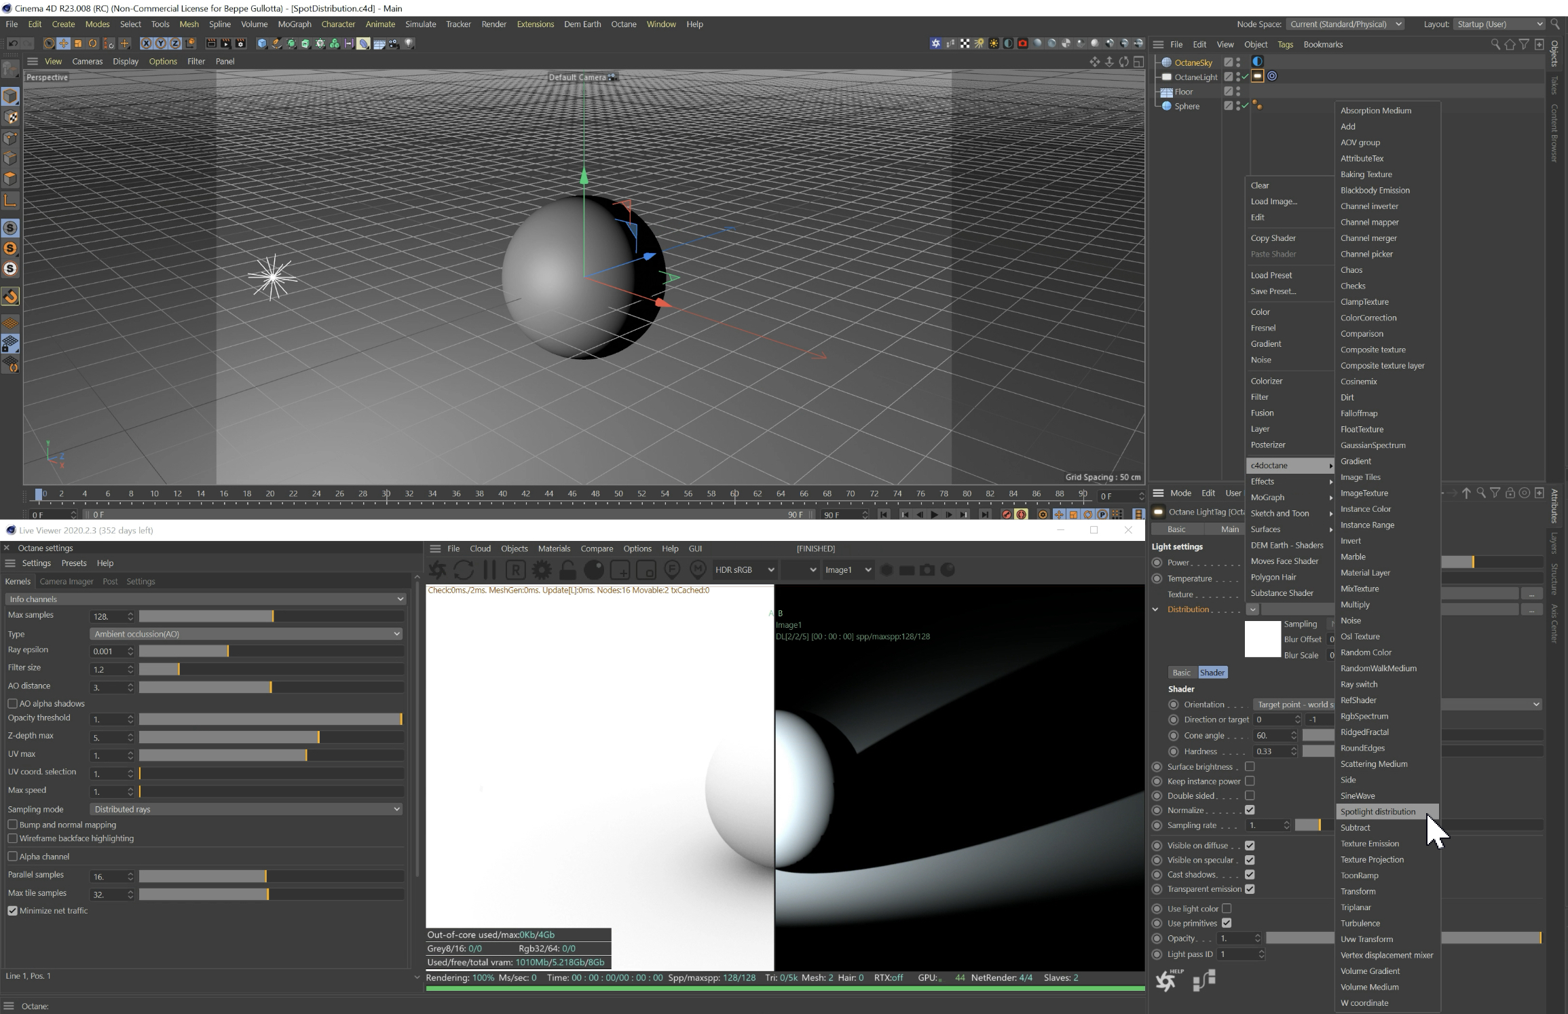This screenshot has height=1014, width=1568.
Task: Open the HDR sRGB dropdown
Action: pos(744,570)
